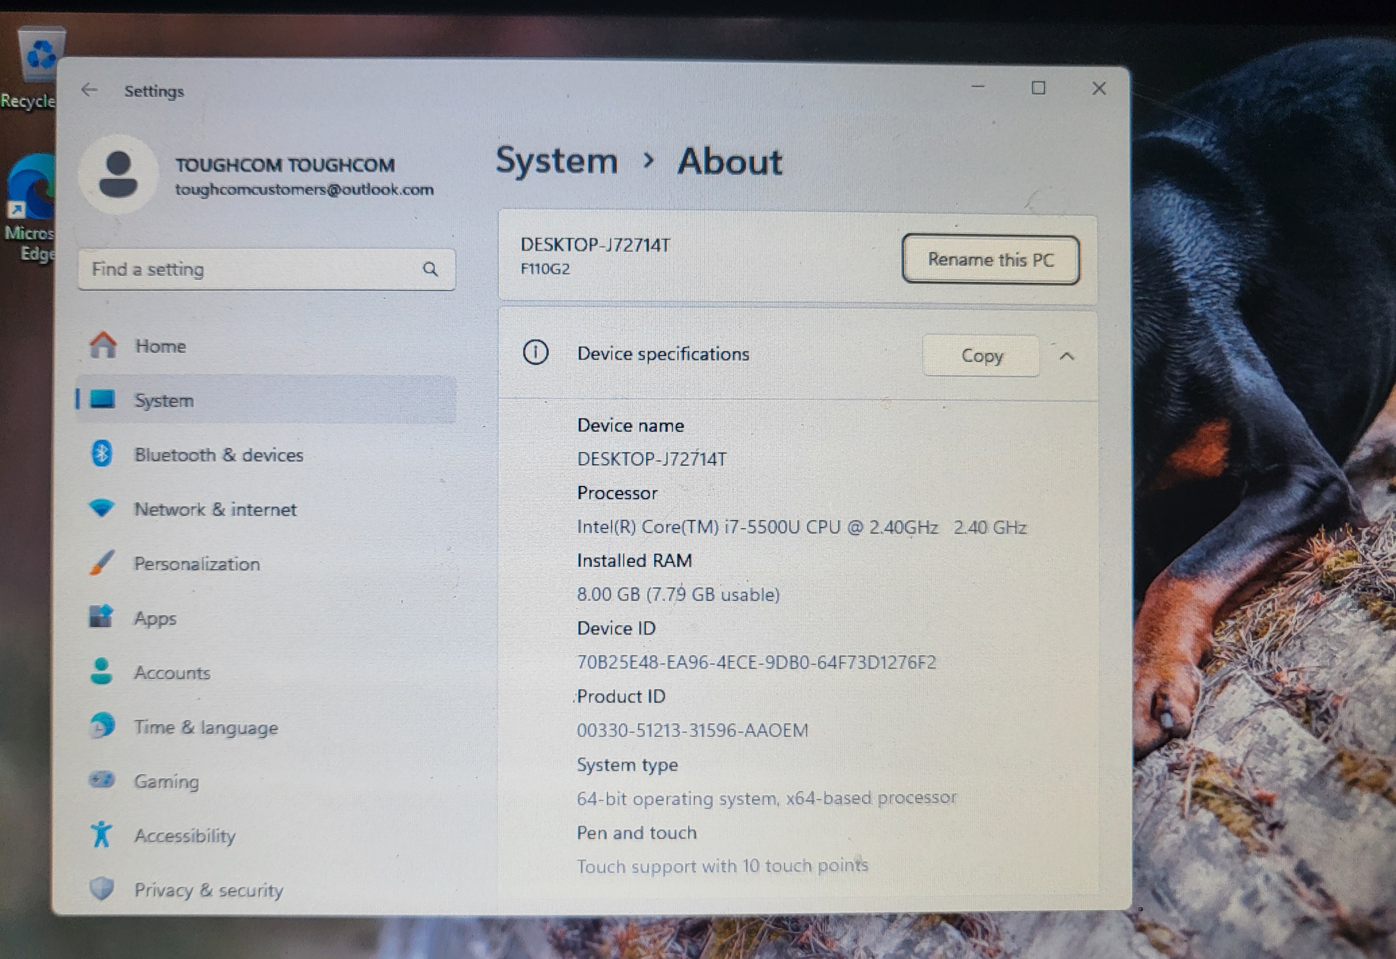Click the Personalization paintbrush icon

[102, 563]
